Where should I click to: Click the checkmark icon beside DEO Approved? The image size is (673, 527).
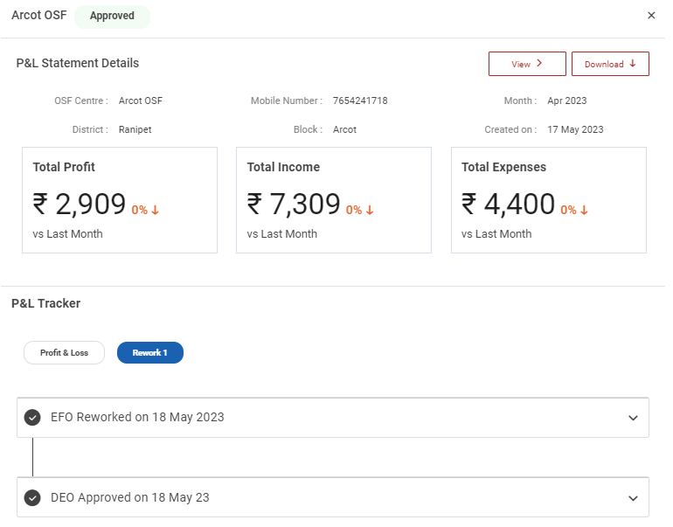coord(32,498)
